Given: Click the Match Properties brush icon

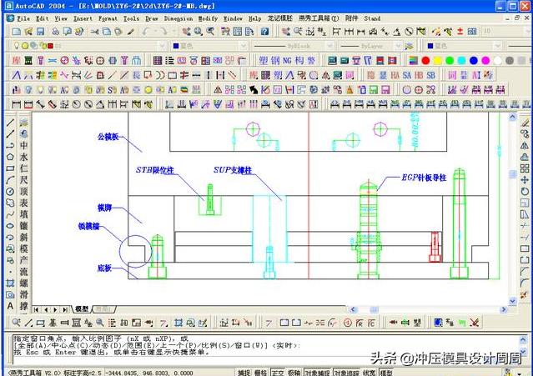Looking at the screenshot, I should [130, 32].
